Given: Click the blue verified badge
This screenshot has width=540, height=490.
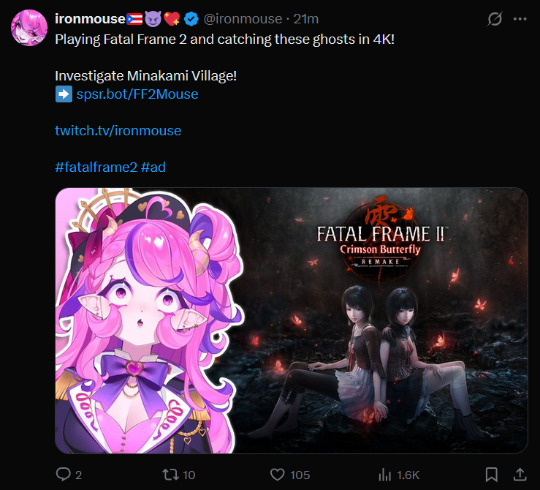Looking at the screenshot, I should pos(191,19).
